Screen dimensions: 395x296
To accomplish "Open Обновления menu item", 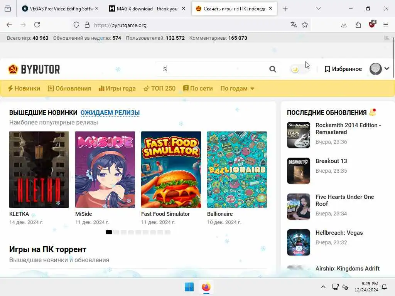I will click(x=69, y=89).
